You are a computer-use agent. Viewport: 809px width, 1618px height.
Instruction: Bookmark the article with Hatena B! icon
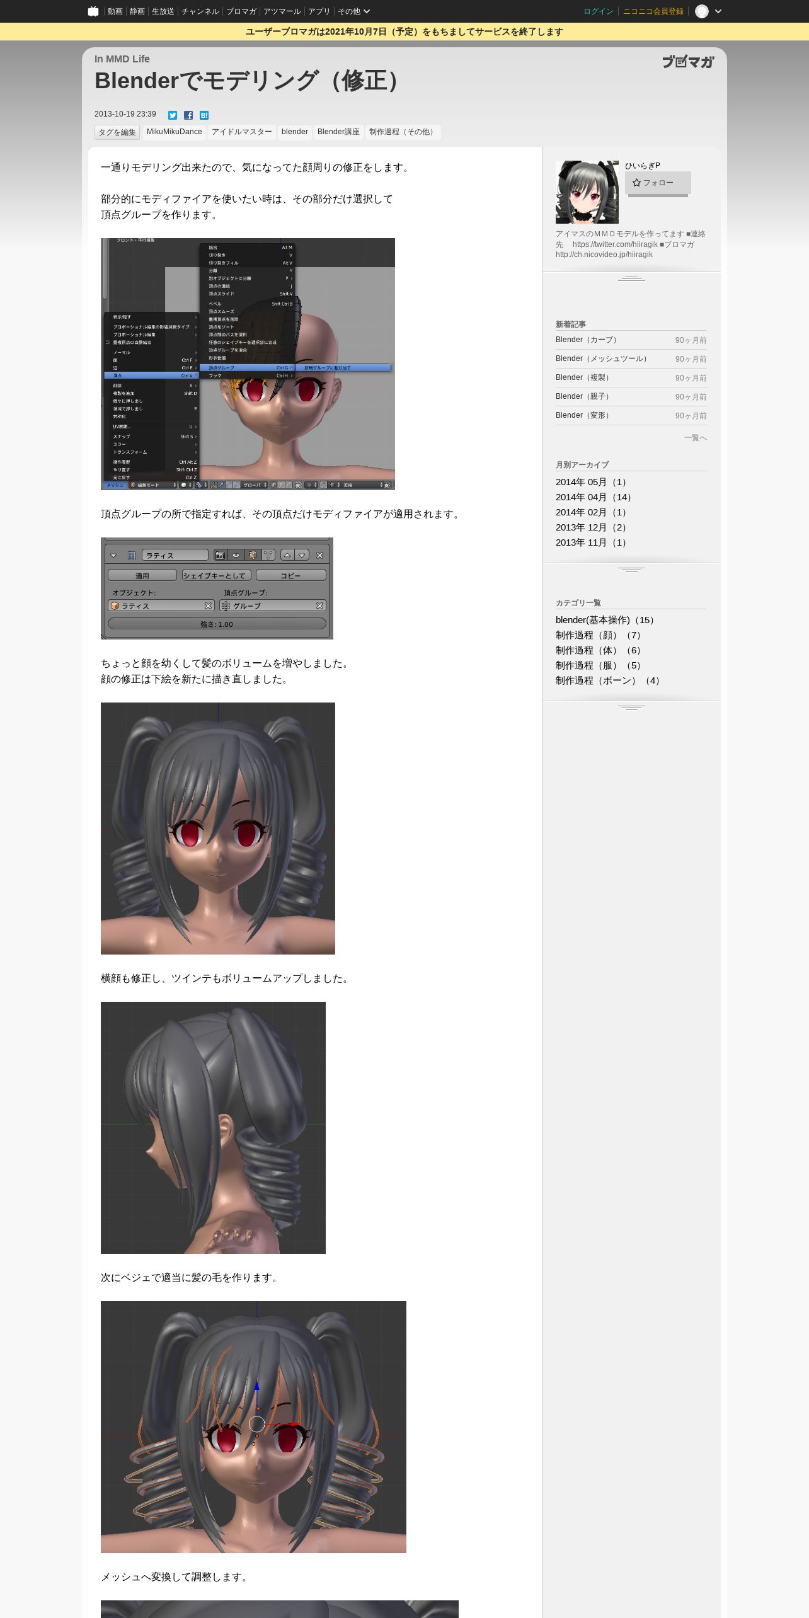tap(204, 115)
